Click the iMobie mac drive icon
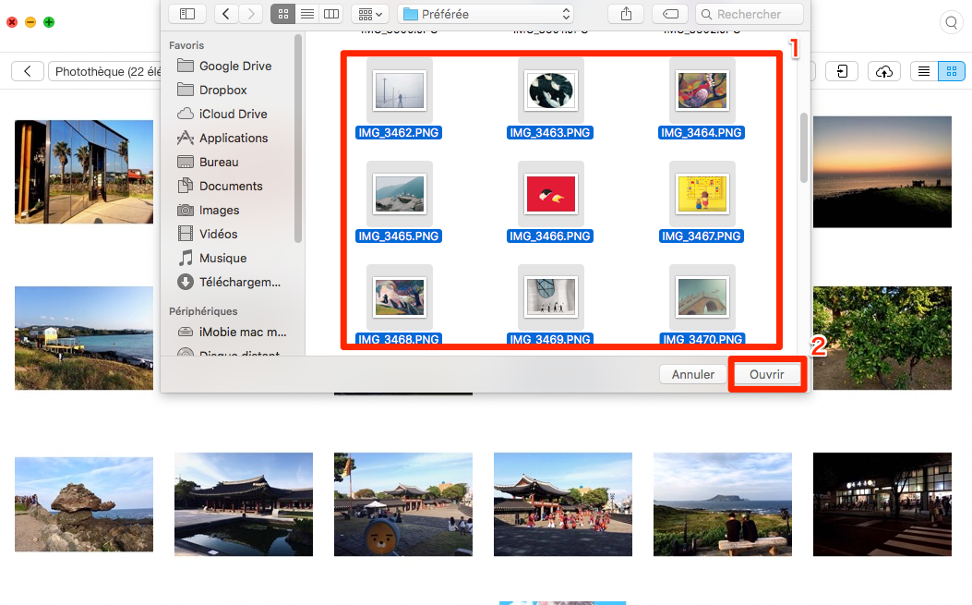972x605 pixels. tap(186, 332)
